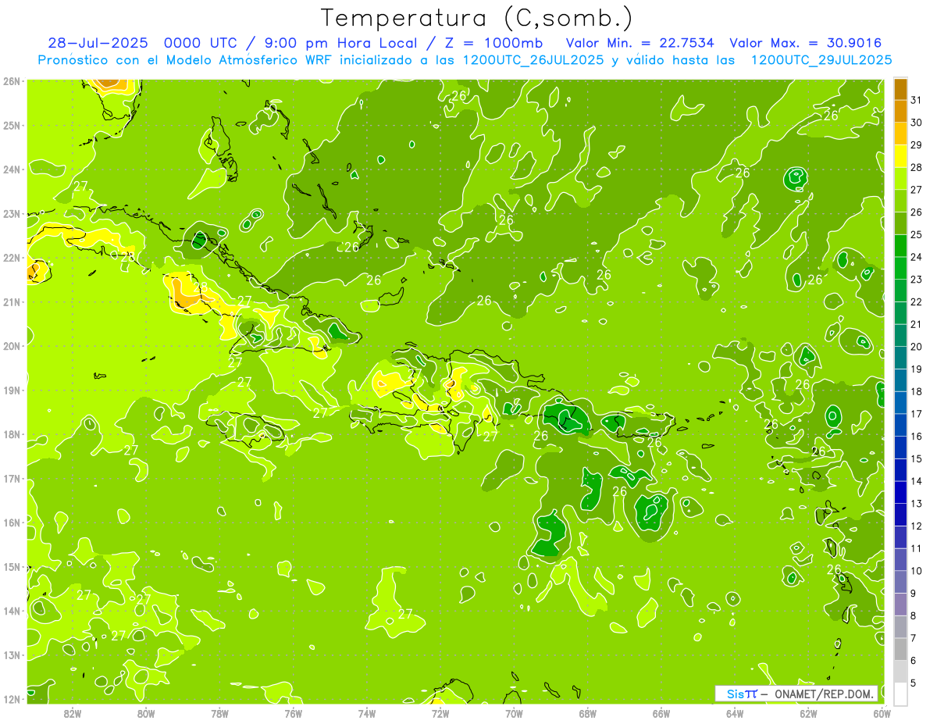Click the "26N" latitude axis label

pos(12,81)
